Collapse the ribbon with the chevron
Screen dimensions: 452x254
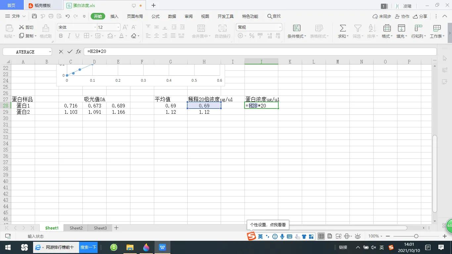click(x=445, y=16)
